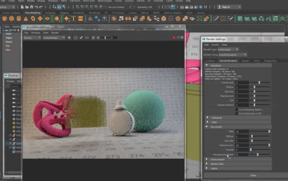The height and width of the screenshot is (181, 288).
Task: Undo with the curved arrow icon
Action: coord(36,7)
